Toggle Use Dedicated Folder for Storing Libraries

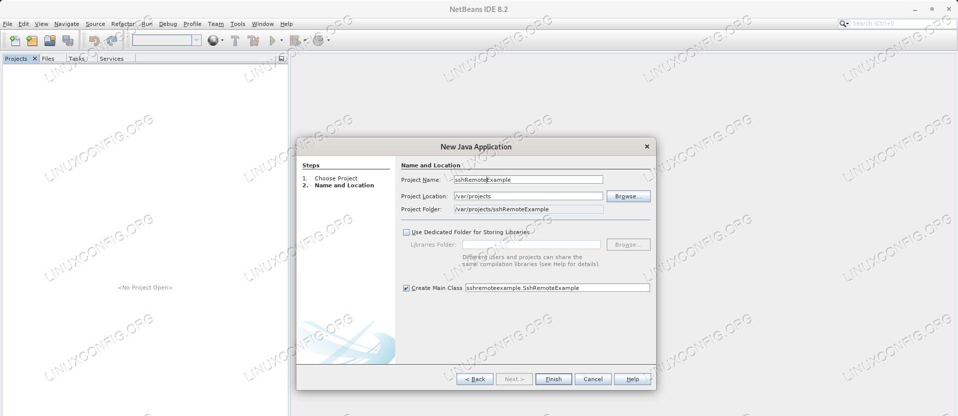point(406,232)
